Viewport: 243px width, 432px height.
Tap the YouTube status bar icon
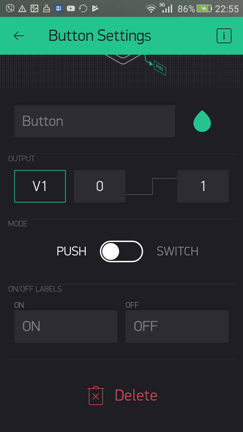pos(71,8)
